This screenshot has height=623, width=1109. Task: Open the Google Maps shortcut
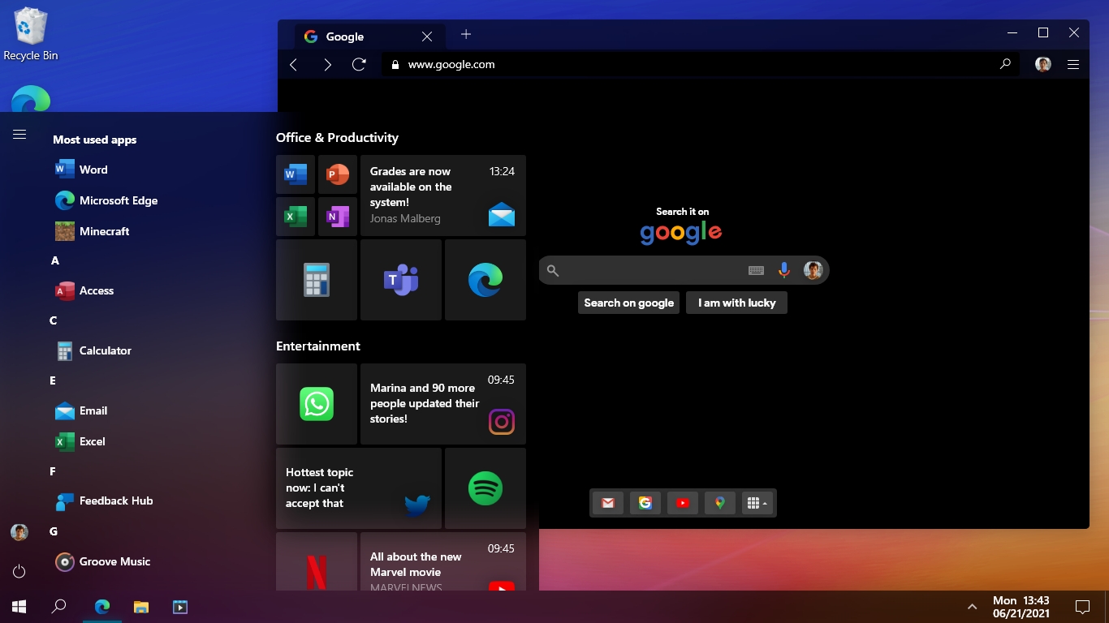point(720,503)
